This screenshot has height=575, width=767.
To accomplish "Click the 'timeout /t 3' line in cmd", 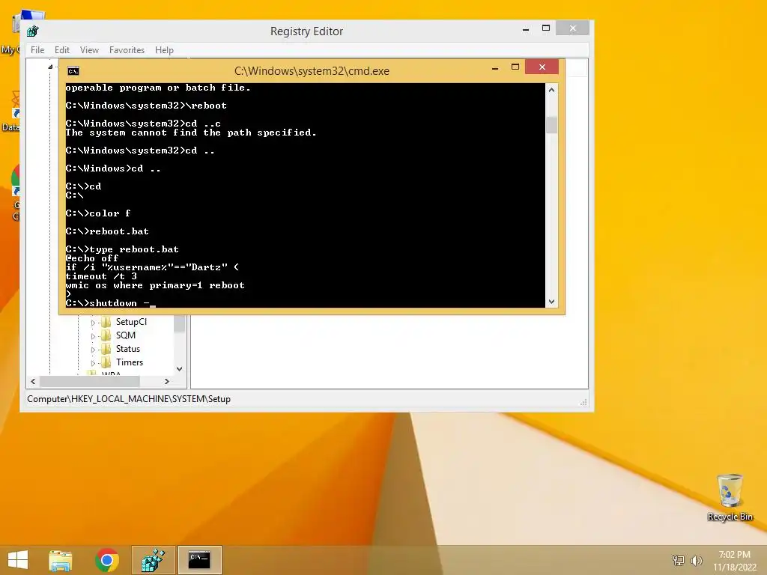I will point(101,276).
